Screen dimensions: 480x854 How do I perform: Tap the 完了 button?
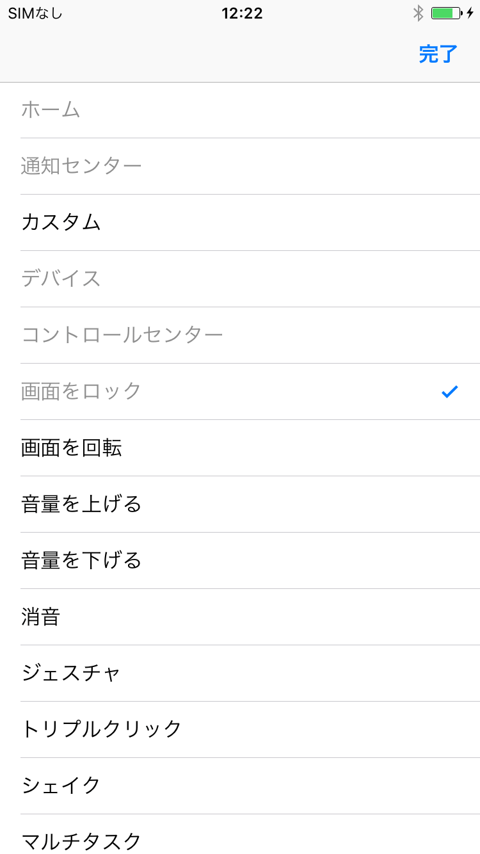coord(438,54)
